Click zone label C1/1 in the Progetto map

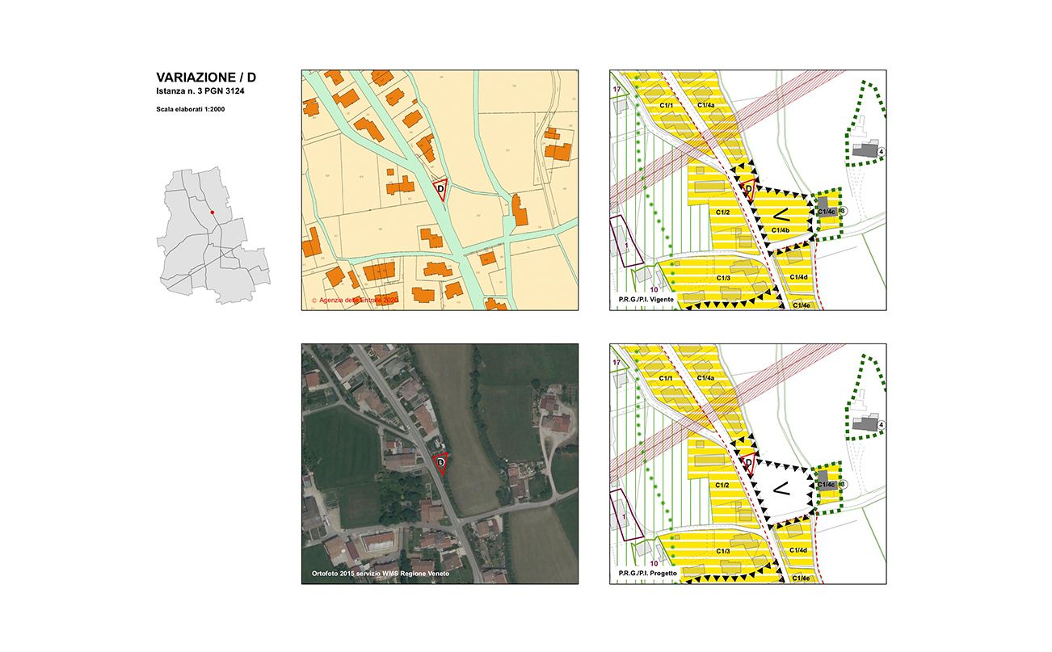click(666, 378)
